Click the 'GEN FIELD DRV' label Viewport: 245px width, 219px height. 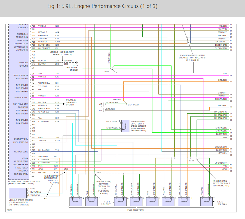(20, 104)
